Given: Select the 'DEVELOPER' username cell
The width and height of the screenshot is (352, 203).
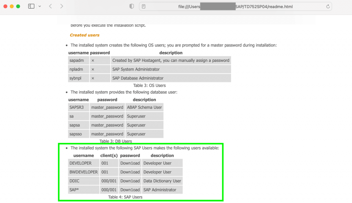Looking at the screenshot, I should (84, 163).
